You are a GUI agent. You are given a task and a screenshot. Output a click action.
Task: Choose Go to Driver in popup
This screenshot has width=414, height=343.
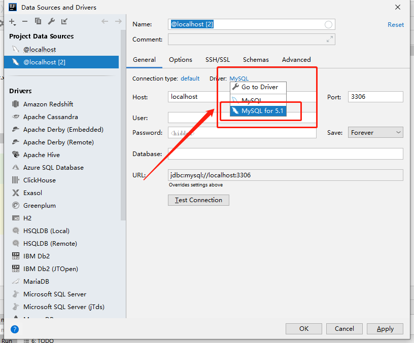[x=258, y=87]
